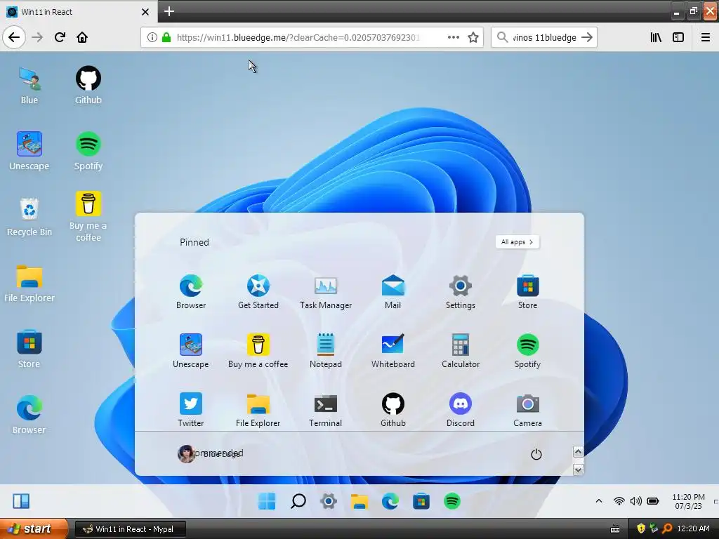
Task: Open Spotify from the pinned apps grid
Action: pyautogui.click(x=527, y=351)
